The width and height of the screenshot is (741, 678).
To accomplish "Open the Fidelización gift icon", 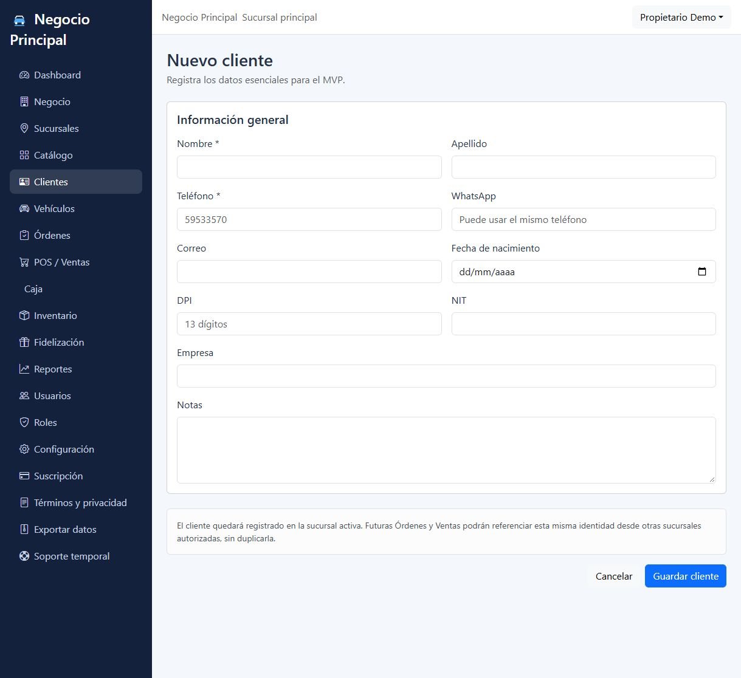I will coord(24,343).
